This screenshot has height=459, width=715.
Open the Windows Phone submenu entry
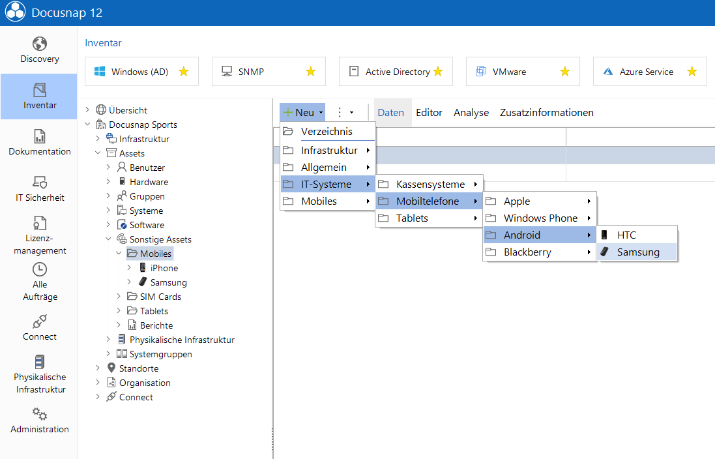click(540, 218)
